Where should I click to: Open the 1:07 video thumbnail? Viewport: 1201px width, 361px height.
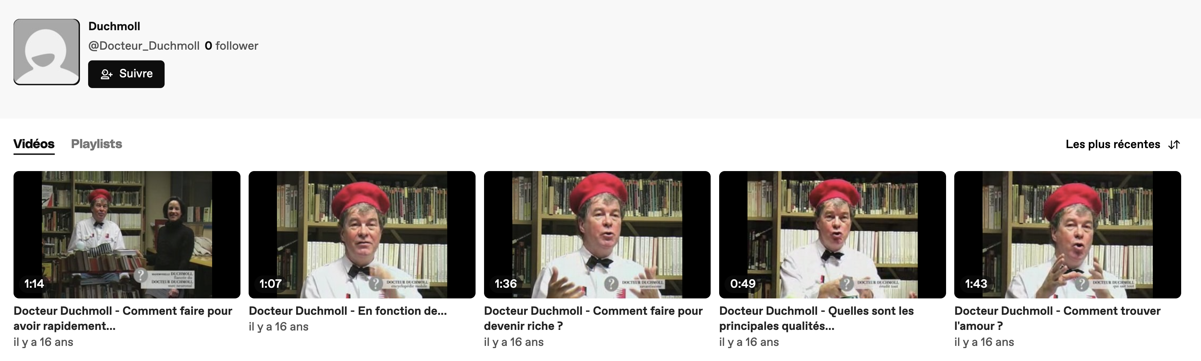[362, 235]
